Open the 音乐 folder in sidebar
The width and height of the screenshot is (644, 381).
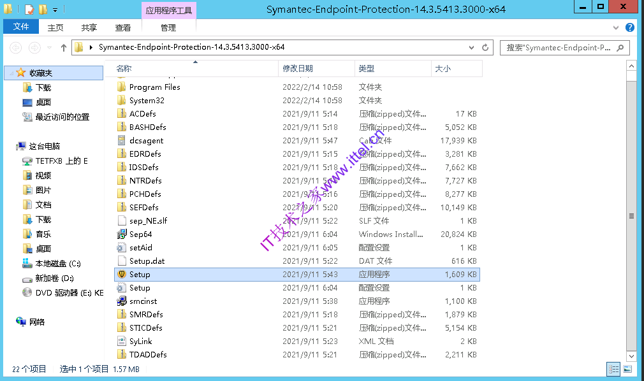36,234
